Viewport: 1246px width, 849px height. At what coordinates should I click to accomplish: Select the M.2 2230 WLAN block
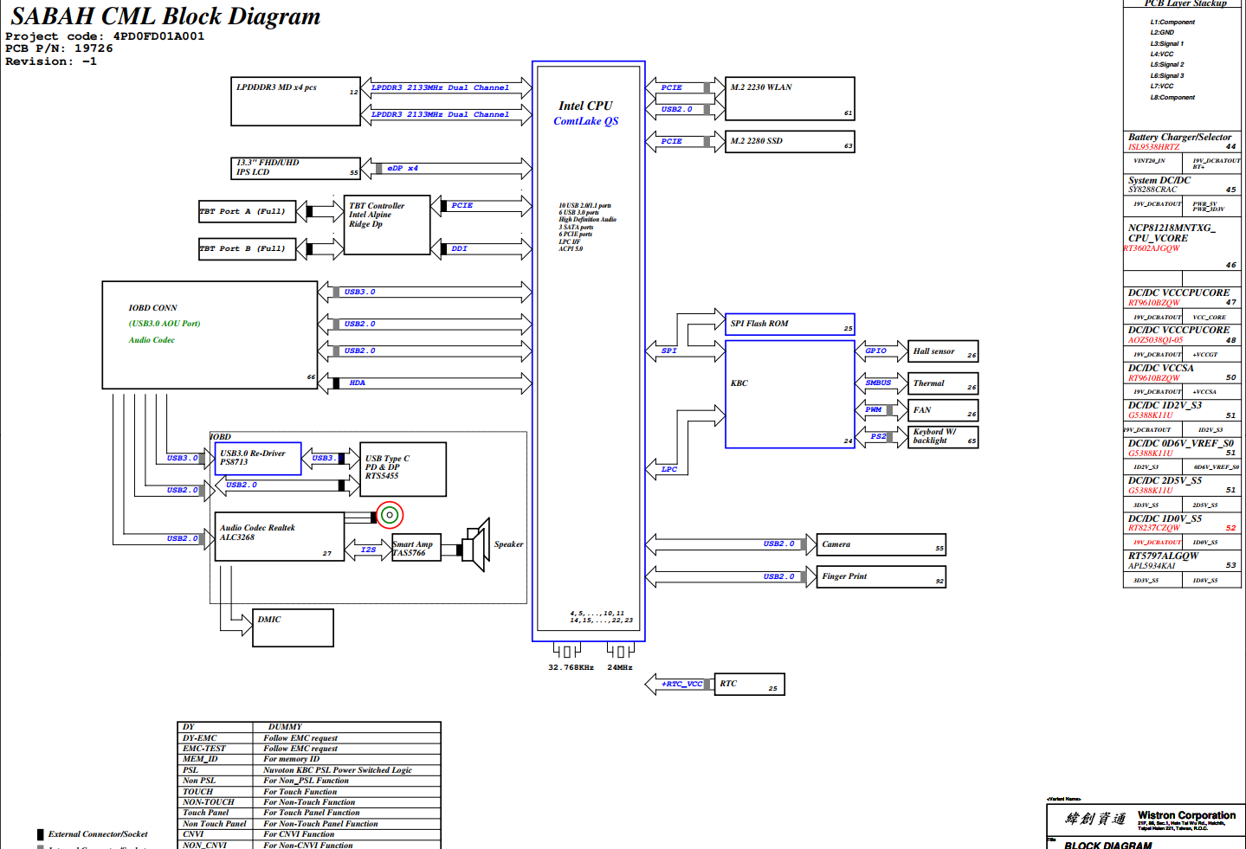click(790, 99)
